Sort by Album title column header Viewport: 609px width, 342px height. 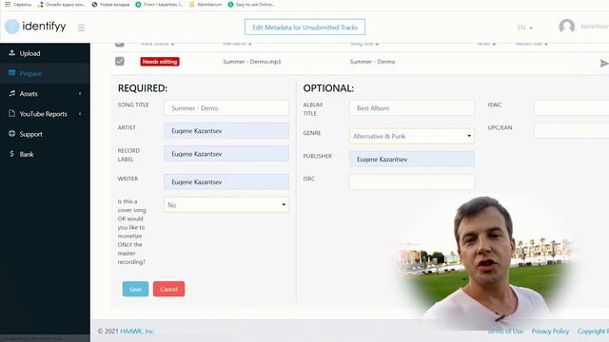(531, 44)
